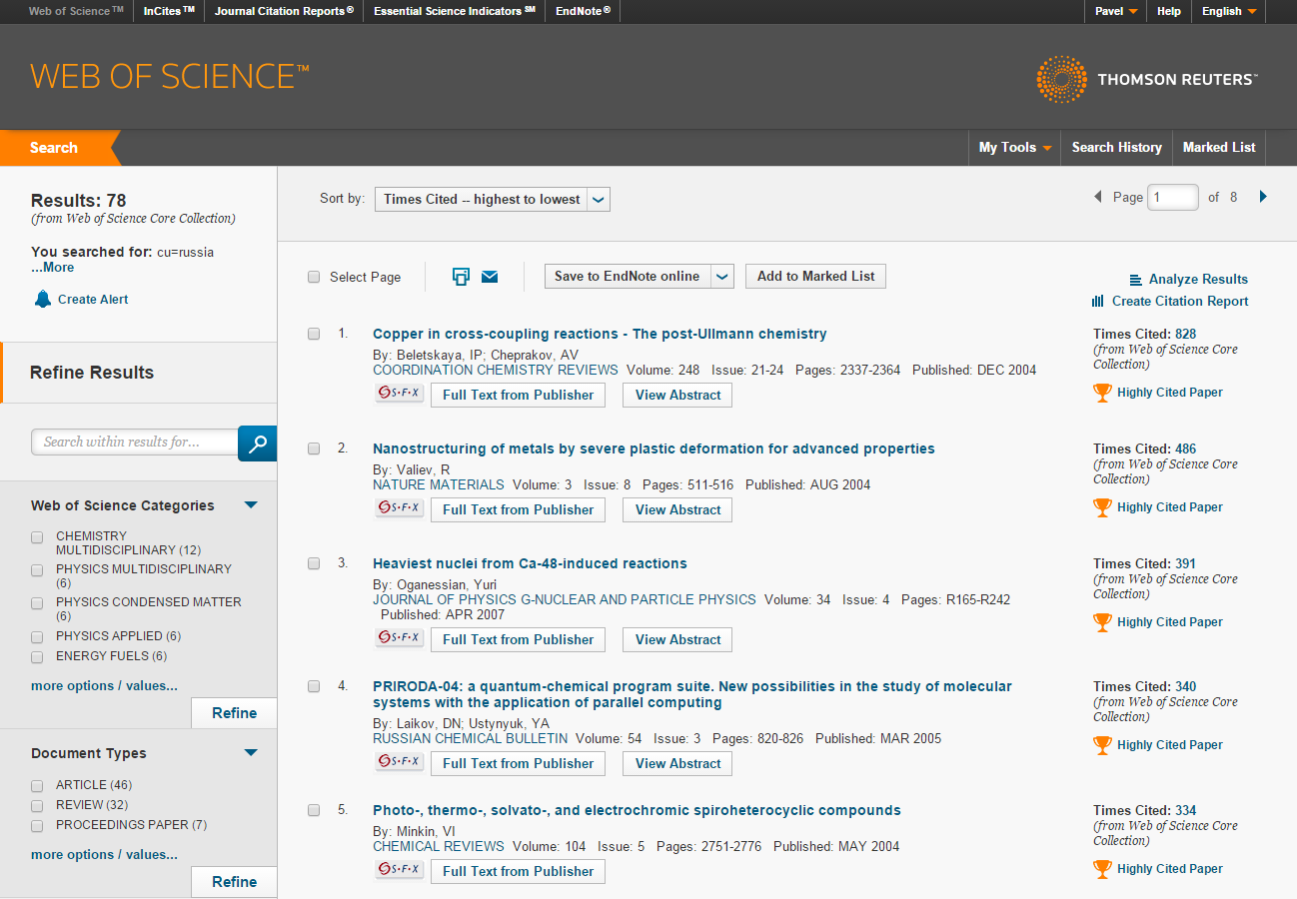Open the Sort by dropdown
Screen dimensions: 1297x899
click(492, 199)
